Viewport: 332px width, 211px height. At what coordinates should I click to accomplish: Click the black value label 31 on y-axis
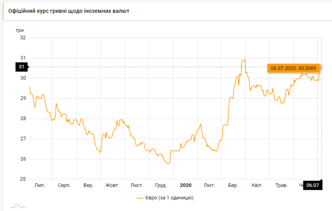click(x=21, y=67)
